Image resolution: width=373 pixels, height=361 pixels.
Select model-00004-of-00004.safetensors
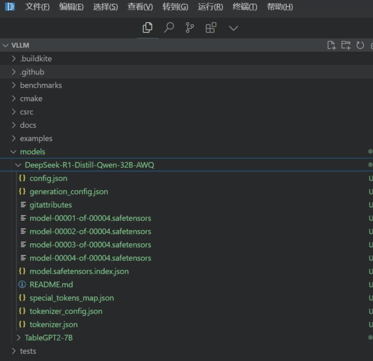[x=90, y=258]
